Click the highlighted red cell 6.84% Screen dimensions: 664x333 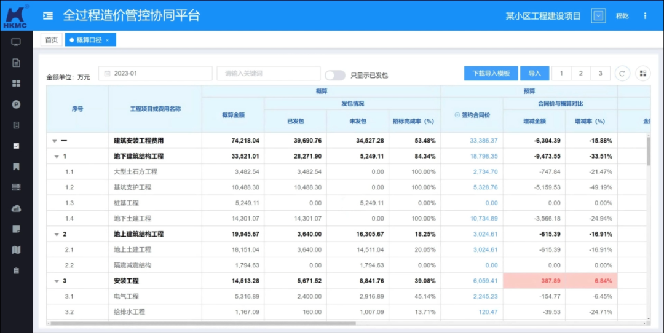point(591,281)
